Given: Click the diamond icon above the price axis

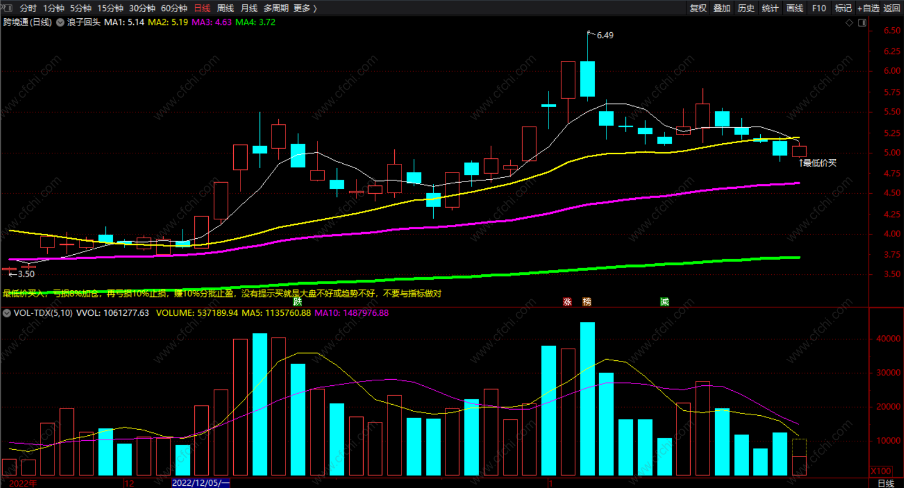Looking at the screenshot, I should click(849, 23).
